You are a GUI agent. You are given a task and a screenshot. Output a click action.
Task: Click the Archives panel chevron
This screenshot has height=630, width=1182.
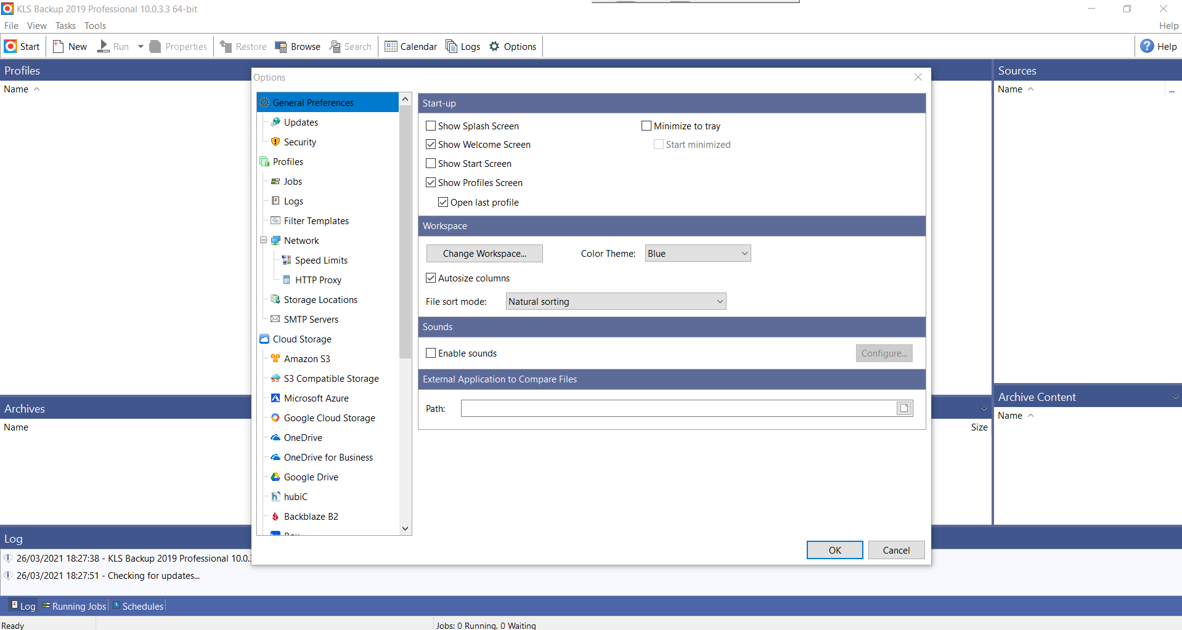984,408
